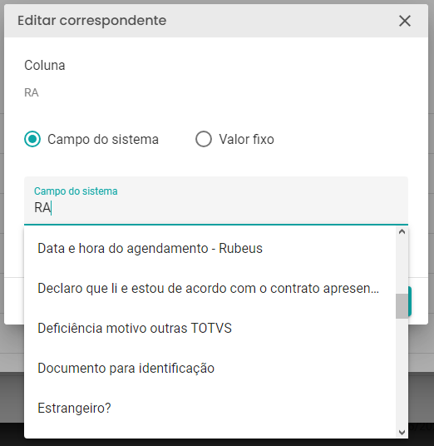434x446 pixels.
Task: Choose Data e hora do agendamento - Rubeus
Action: [x=210, y=248]
